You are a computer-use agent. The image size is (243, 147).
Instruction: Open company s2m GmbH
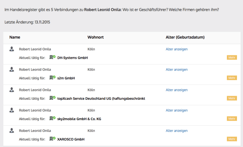[66, 78]
